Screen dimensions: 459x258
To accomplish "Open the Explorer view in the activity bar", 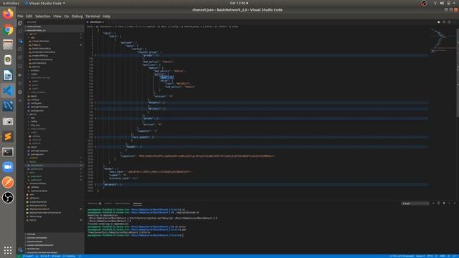I will [20, 23].
